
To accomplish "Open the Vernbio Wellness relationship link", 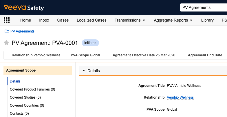I will pos(180,97).
